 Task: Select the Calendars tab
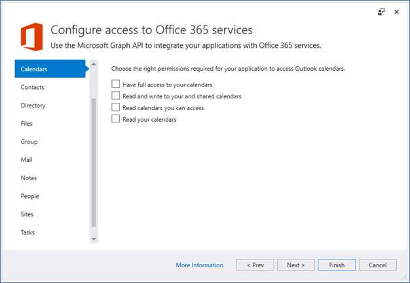pos(52,69)
